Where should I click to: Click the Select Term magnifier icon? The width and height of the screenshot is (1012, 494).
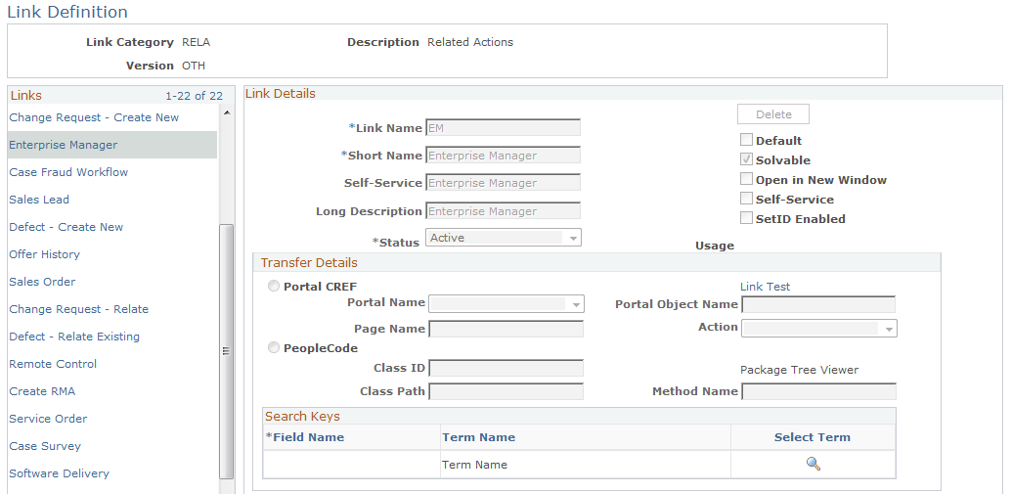click(814, 464)
